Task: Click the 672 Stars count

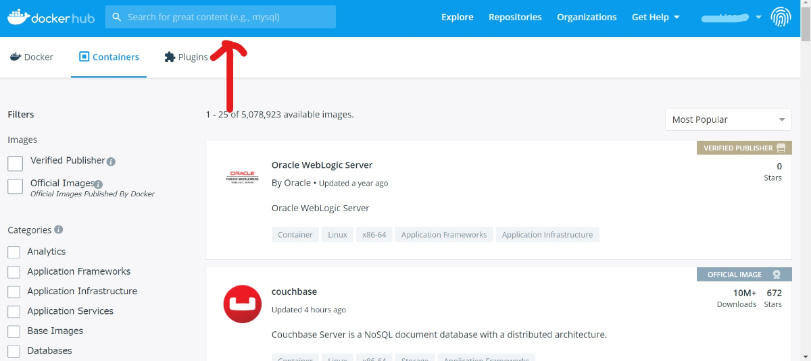Action: 774,298
